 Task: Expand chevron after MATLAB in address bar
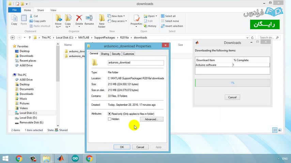click(x=92, y=38)
